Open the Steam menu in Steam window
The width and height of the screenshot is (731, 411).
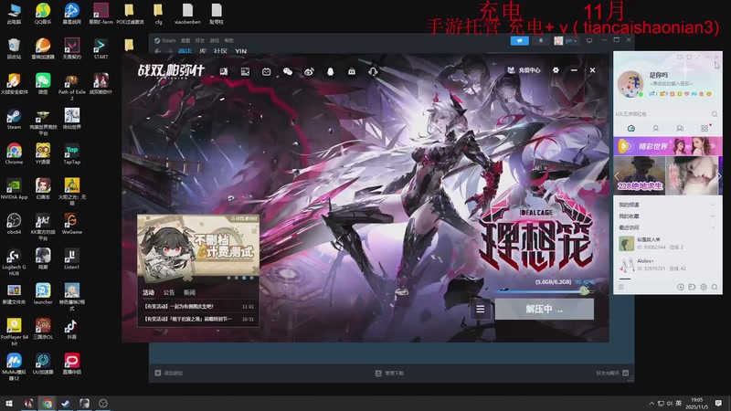(x=164, y=40)
